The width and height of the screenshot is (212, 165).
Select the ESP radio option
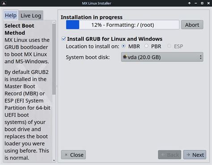point(169,46)
